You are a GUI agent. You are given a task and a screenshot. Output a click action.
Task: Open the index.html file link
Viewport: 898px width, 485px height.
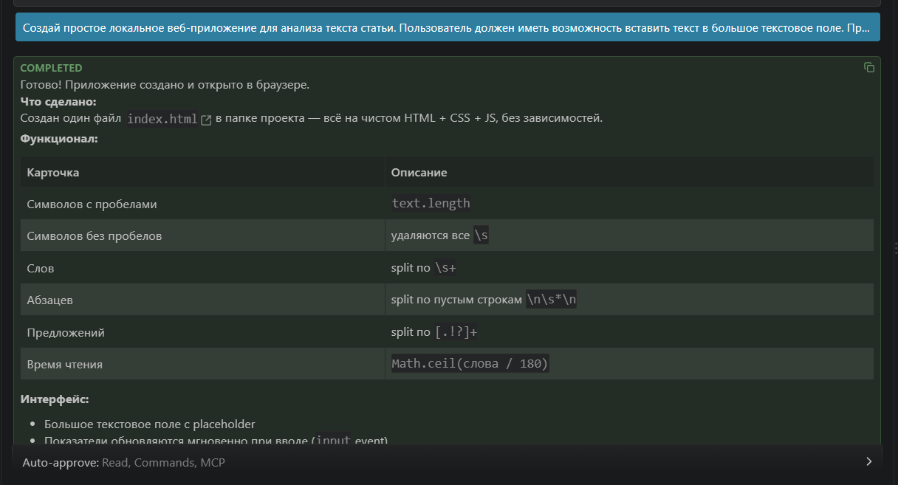[162, 119]
